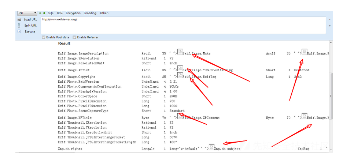The image size is (343, 158).
Task: Select the Exif.Image.YResolution text
Action: pyautogui.click(x=78, y=58)
